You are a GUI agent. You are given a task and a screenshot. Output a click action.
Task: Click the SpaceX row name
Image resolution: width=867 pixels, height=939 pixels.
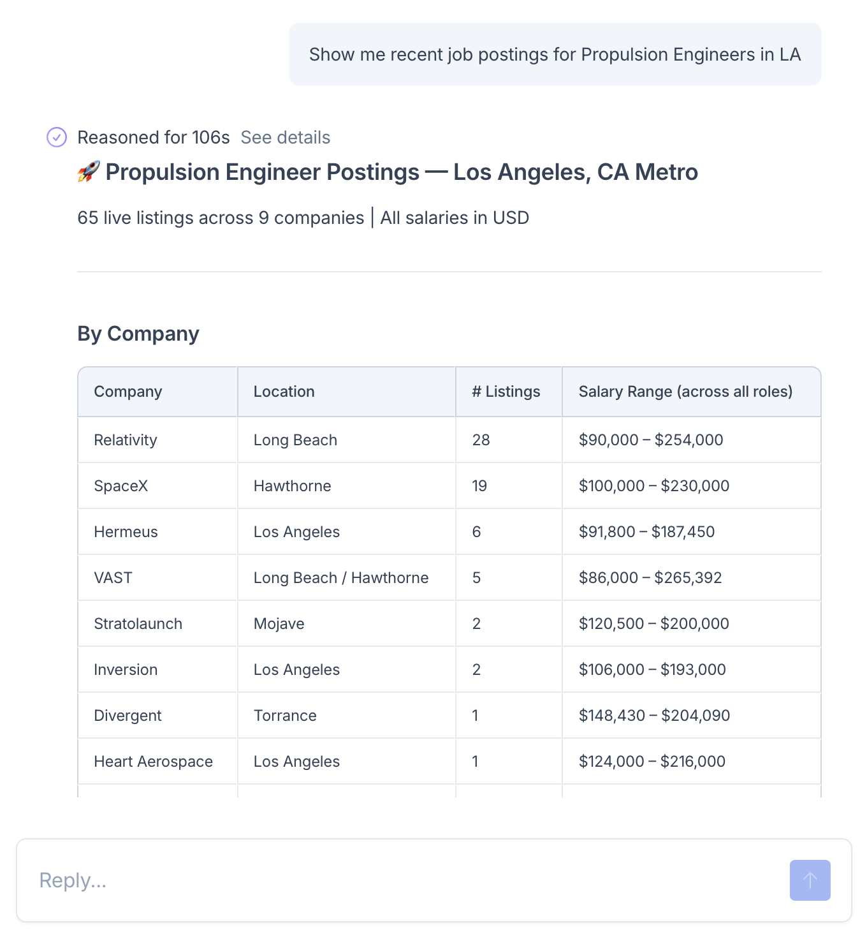[x=121, y=486]
